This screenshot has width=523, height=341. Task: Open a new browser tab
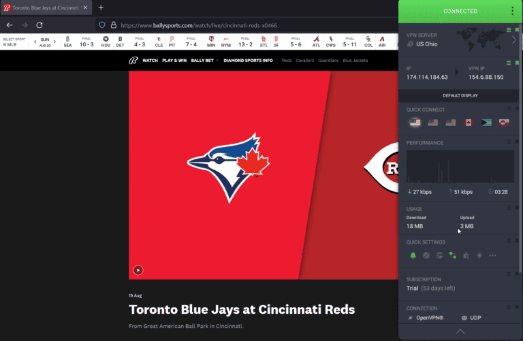point(101,7)
